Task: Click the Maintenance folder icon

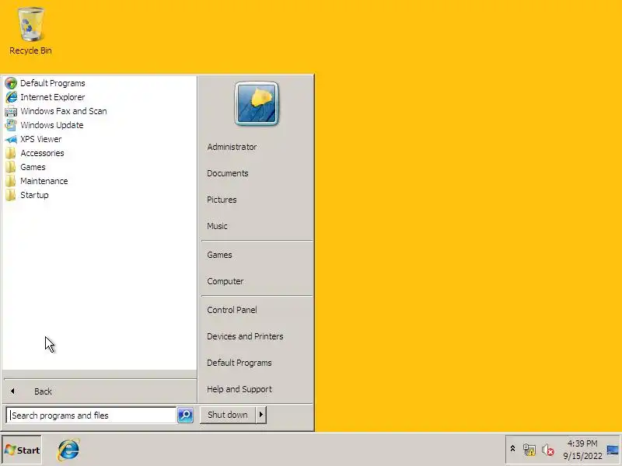Action: tap(11, 181)
